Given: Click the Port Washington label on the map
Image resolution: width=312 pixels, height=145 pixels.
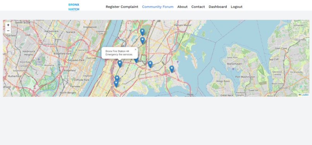Looking at the screenshot, I should pyautogui.click(x=245, y=77).
